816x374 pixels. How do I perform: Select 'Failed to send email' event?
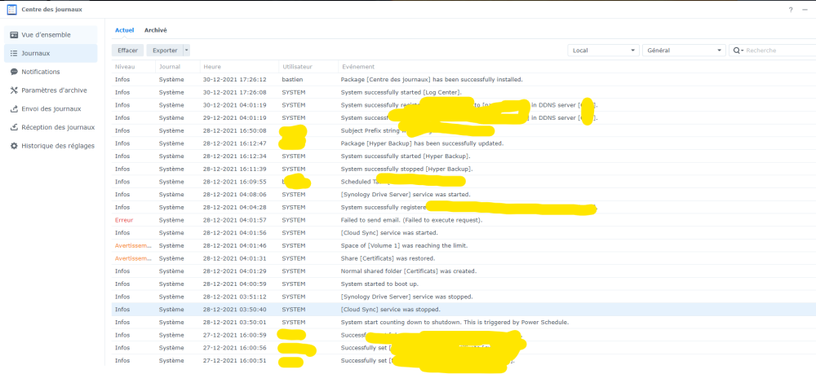point(411,220)
